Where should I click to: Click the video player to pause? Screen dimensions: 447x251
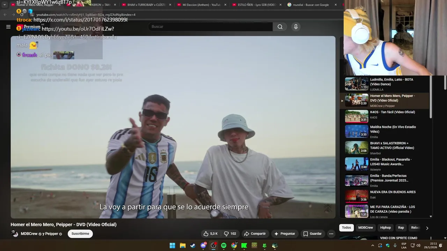(173, 127)
